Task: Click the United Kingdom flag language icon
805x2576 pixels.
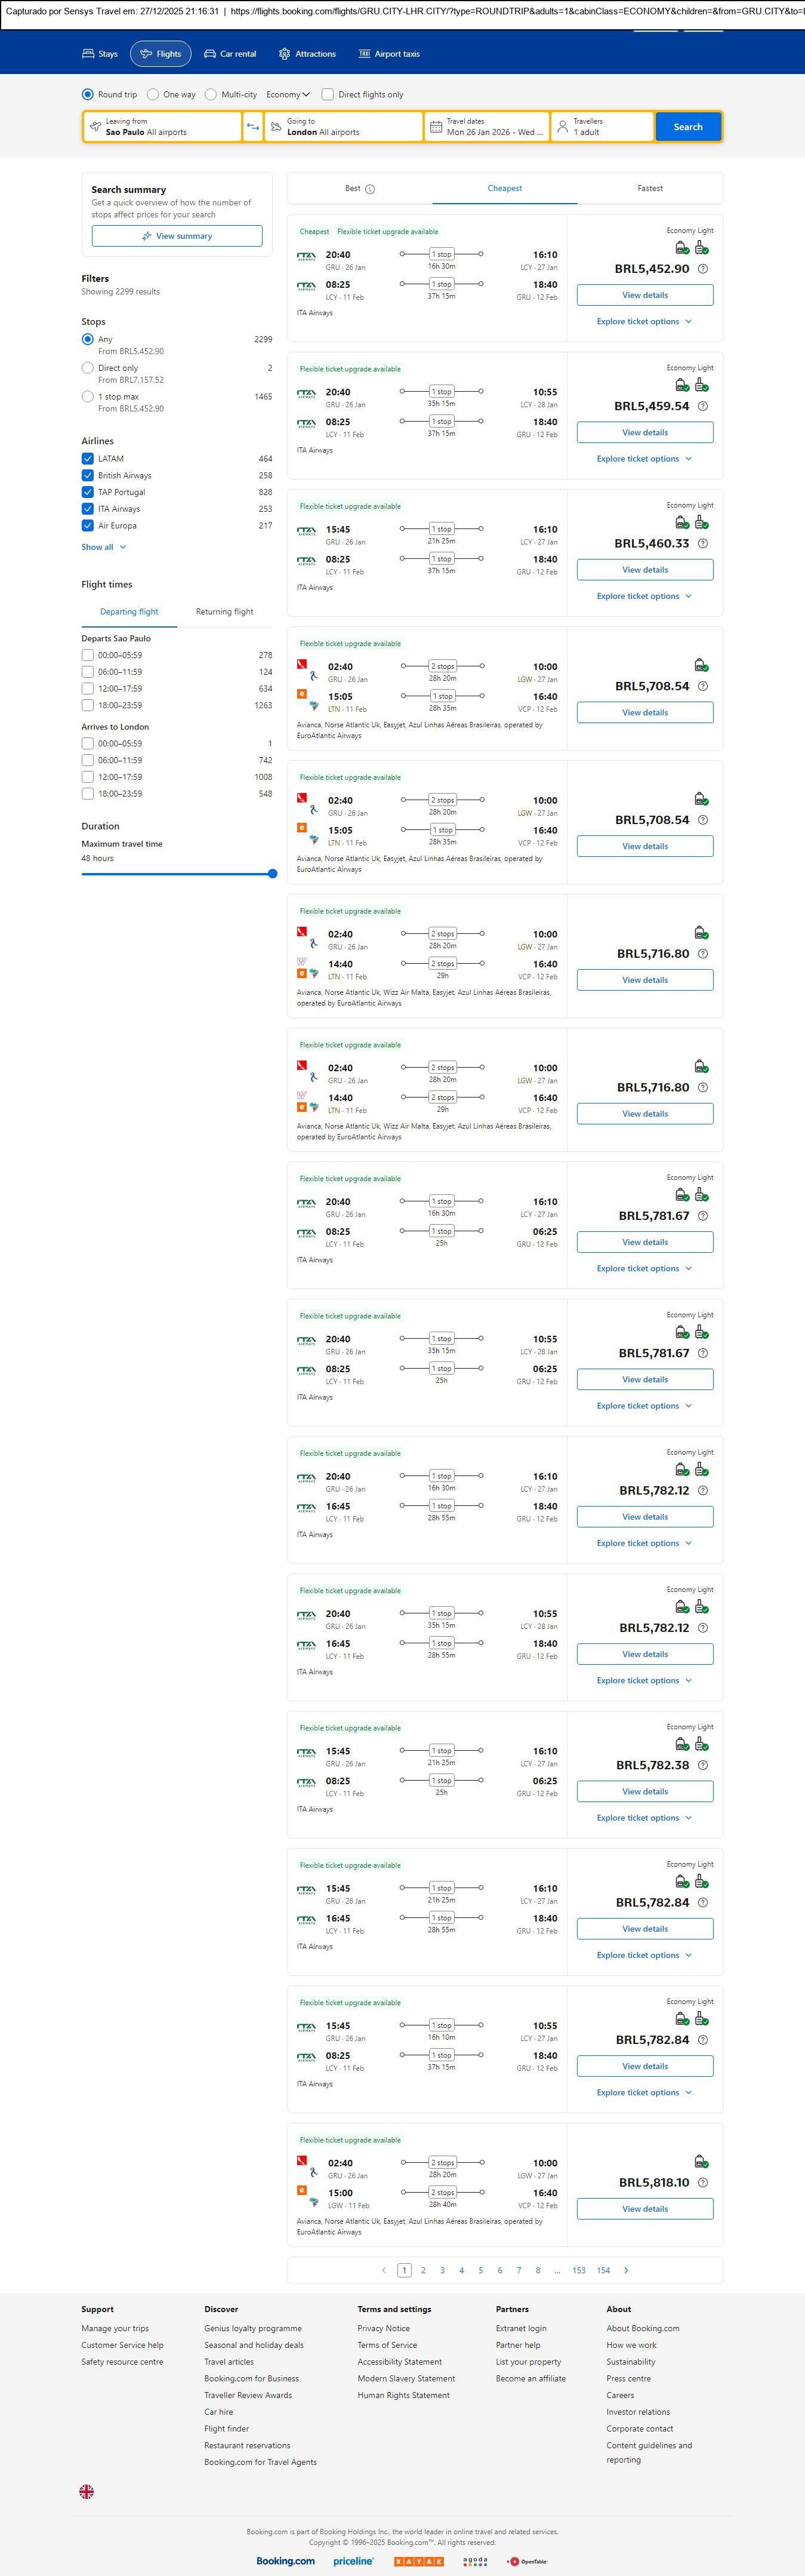Action: [87, 2491]
